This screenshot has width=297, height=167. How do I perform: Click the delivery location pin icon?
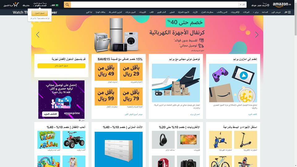tap(268, 6)
